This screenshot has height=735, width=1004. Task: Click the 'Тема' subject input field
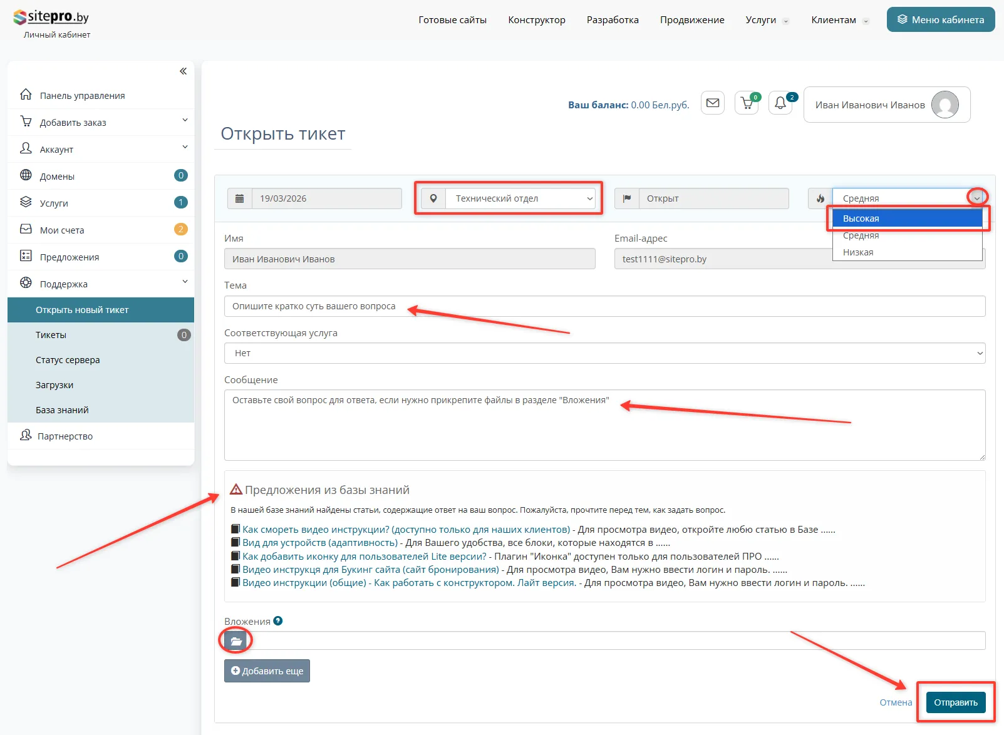coord(604,306)
